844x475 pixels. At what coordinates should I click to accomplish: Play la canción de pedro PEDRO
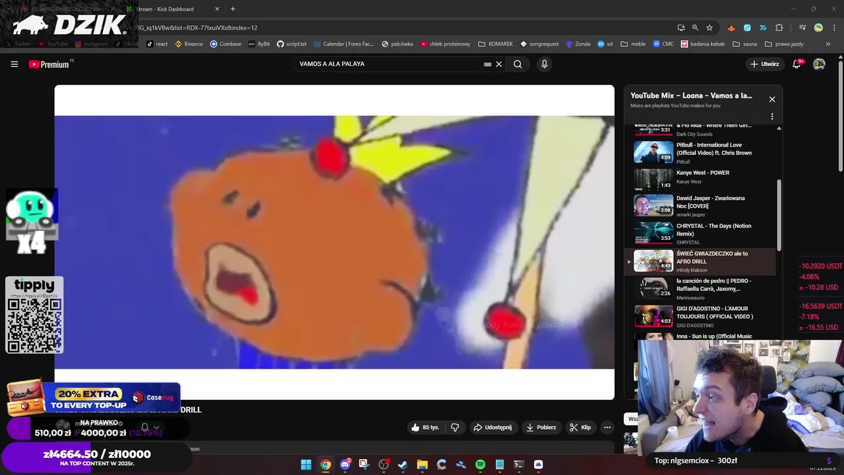701,289
